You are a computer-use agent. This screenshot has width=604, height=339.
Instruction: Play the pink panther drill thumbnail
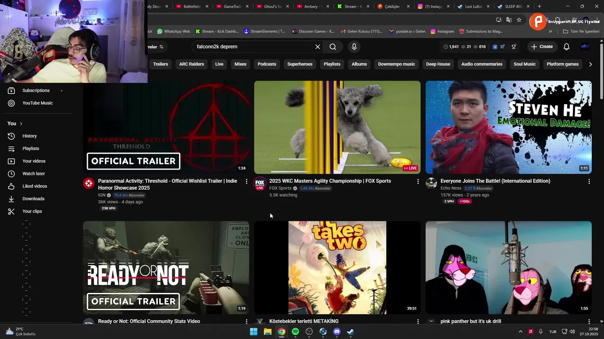(x=508, y=267)
